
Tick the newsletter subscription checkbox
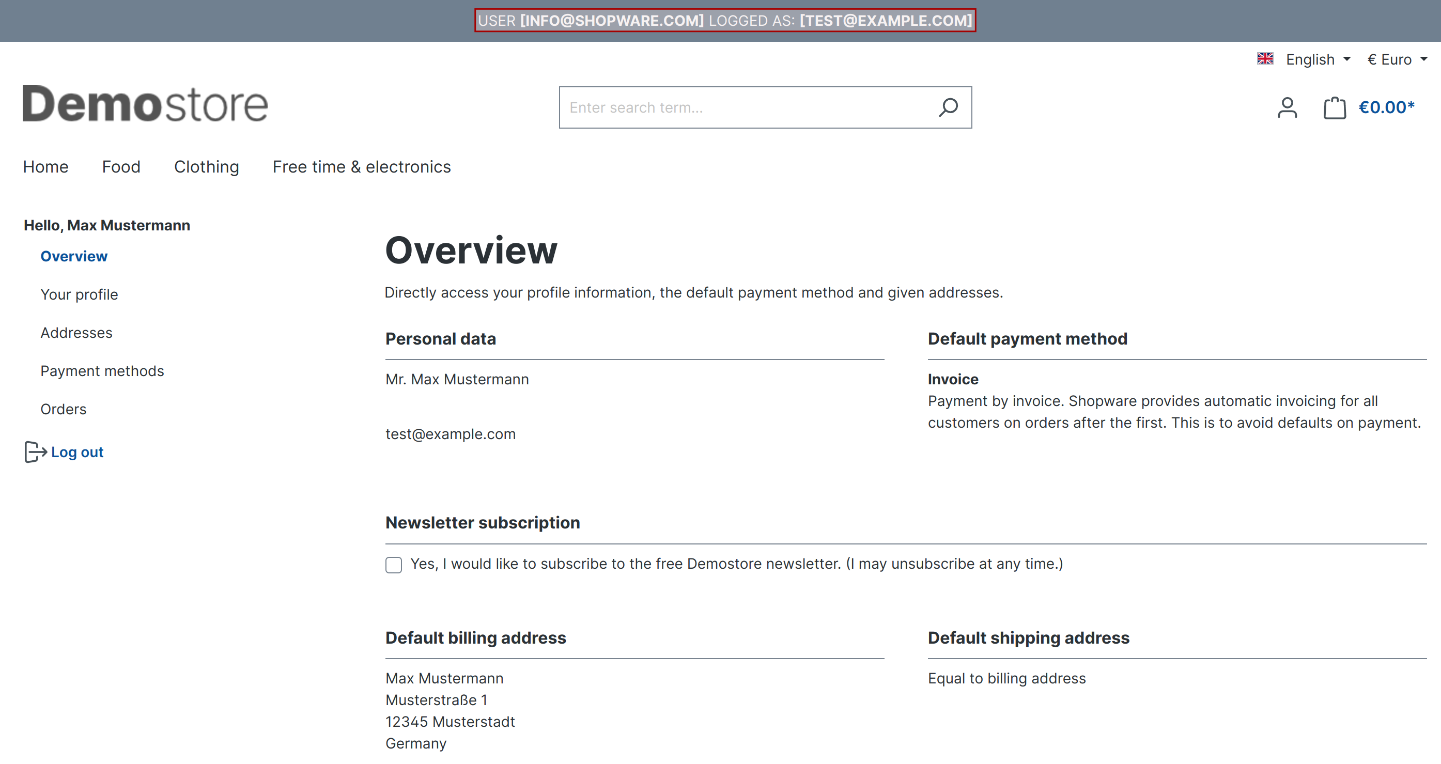[x=394, y=565]
